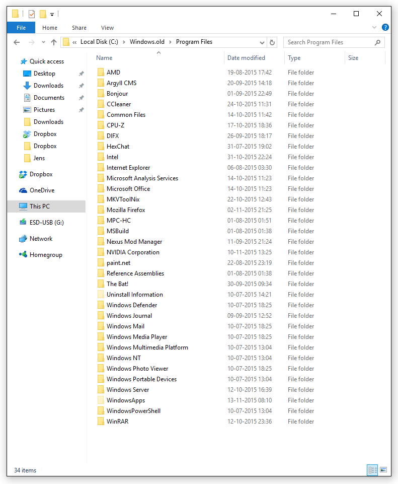This screenshot has height=484, width=398.
Task: Switch to the Home ribbon tab
Action: 50,28
